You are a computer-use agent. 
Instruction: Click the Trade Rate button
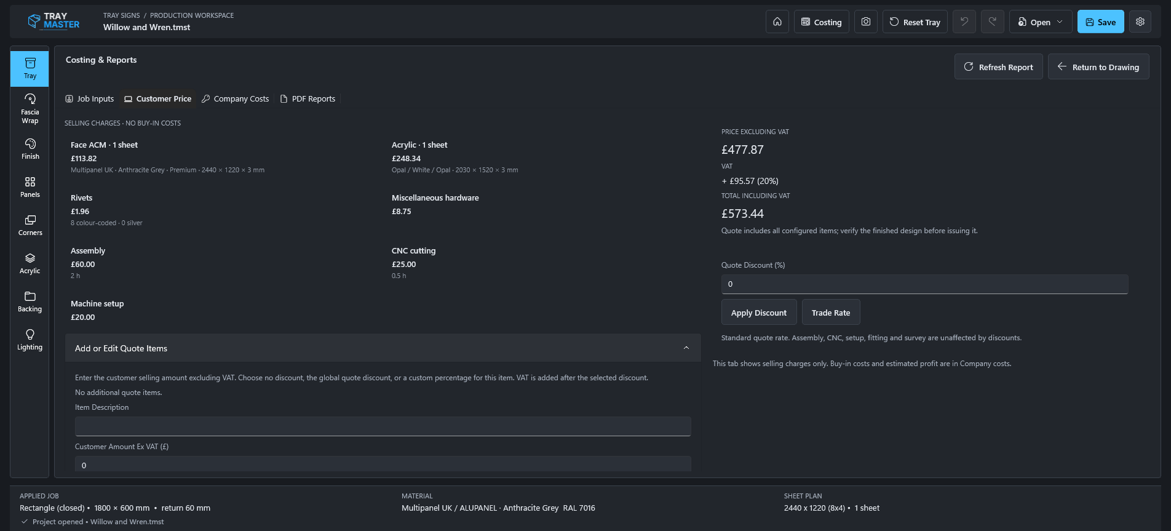point(831,313)
